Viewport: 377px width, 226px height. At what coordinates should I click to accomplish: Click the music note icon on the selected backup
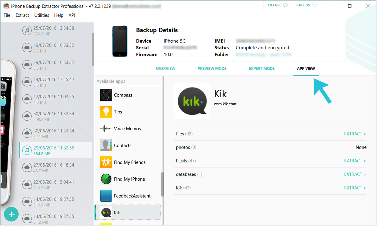tap(27, 150)
